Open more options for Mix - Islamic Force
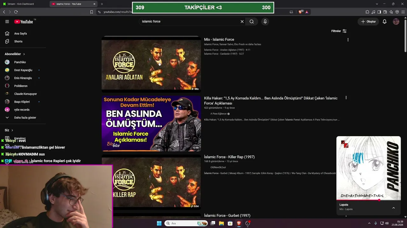The width and height of the screenshot is (407, 228). click(348, 40)
